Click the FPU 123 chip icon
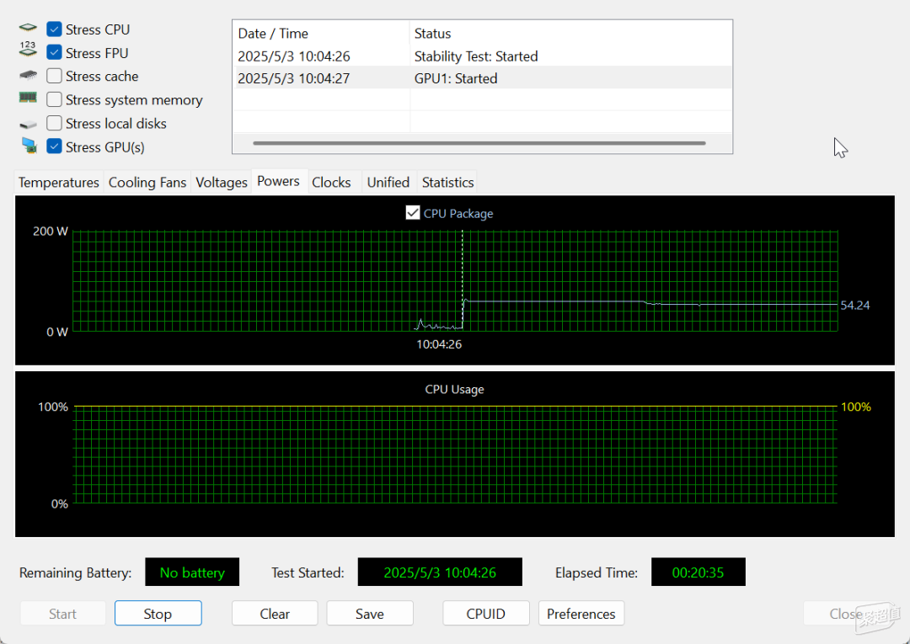 (28, 50)
